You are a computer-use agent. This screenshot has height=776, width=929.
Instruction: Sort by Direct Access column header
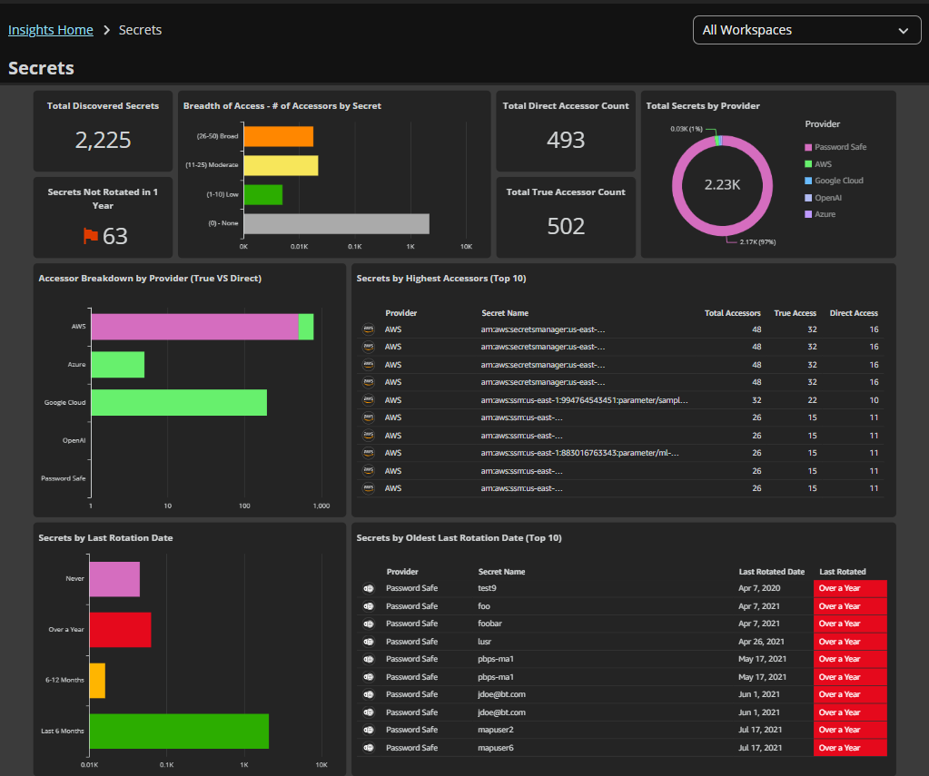(x=854, y=313)
